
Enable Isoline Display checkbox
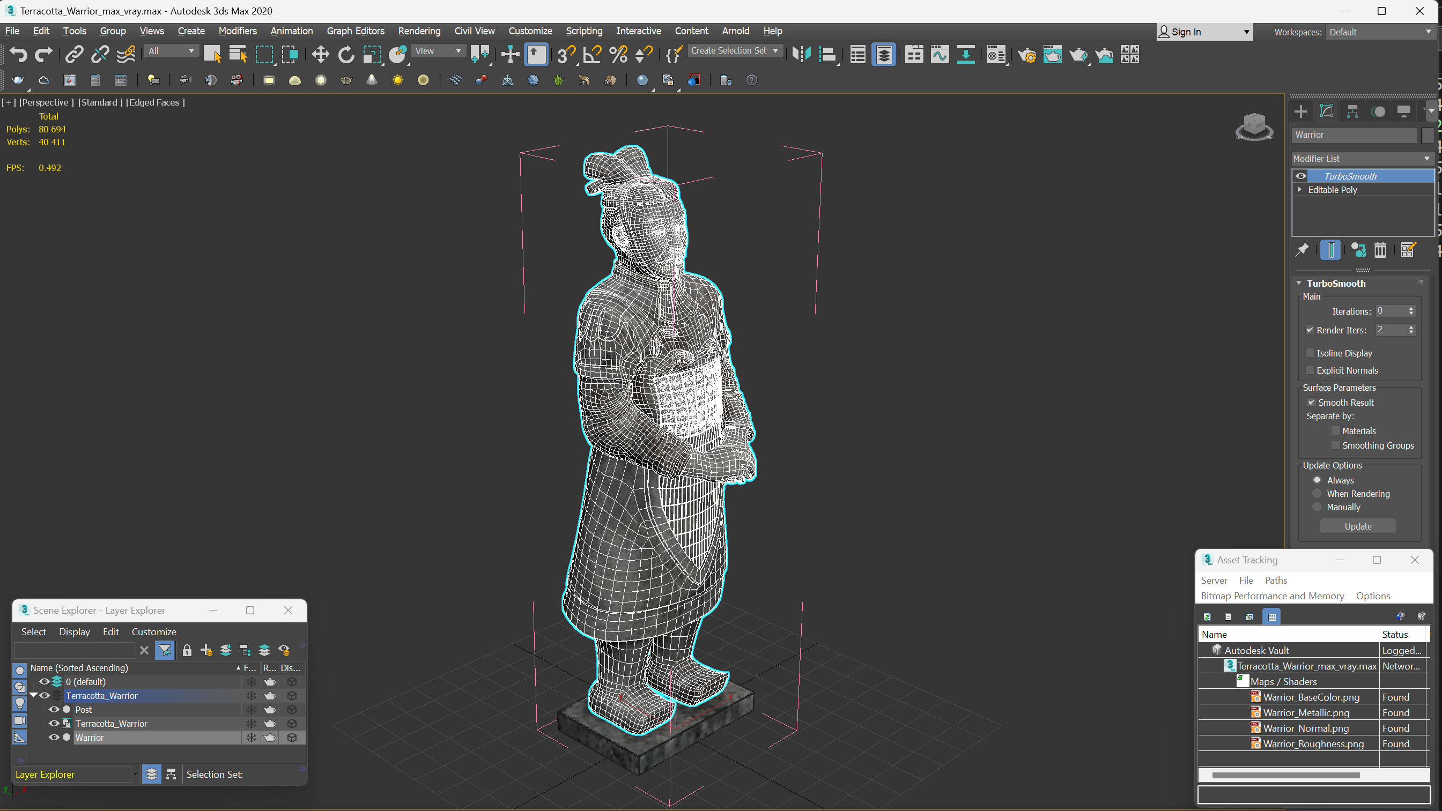pos(1310,353)
